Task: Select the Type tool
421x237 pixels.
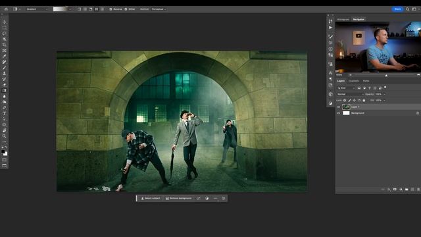Action: 5,113
